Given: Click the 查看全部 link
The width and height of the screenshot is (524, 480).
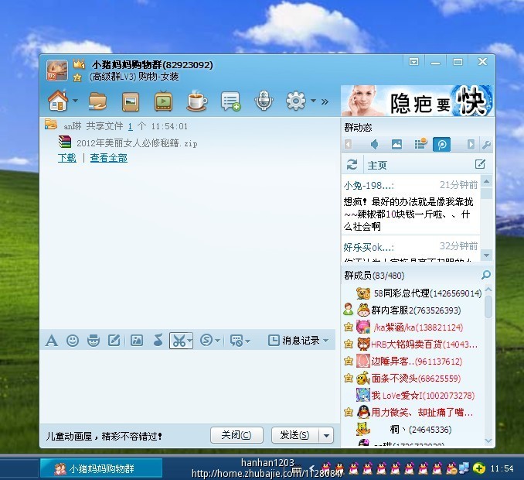Looking at the screenshot, I should (x=109, y=158).
